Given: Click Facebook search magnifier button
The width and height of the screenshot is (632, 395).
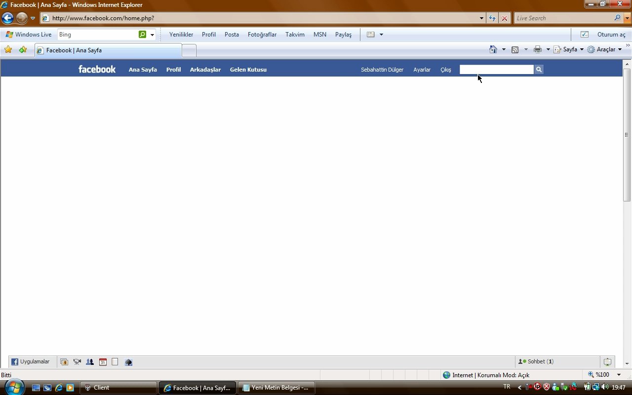Looking at the screenshot, I should [539, 70].
